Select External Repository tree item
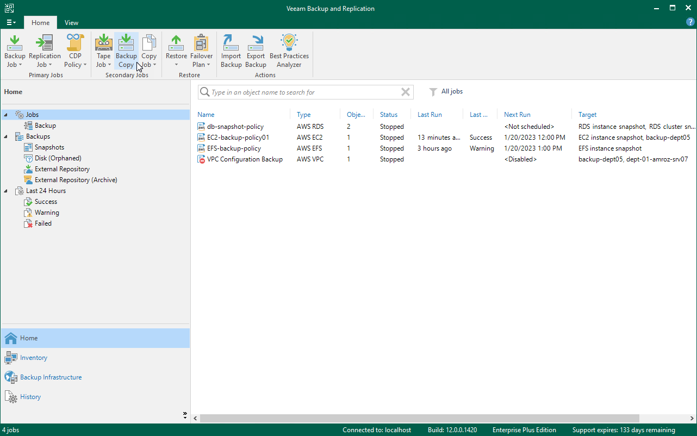The height and width of the screenshot is (436, 697). click(62, 169)
